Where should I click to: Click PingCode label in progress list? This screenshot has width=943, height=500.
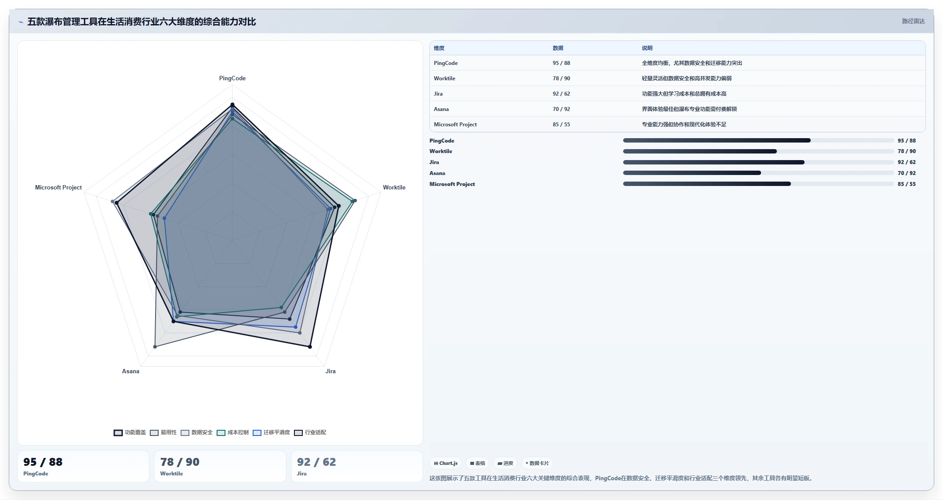(x=442, y=141)
